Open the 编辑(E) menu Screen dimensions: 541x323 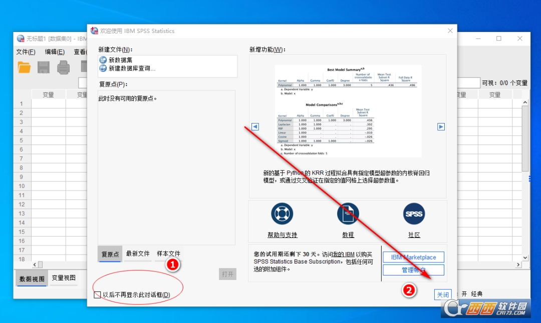(x=55, y=52)
